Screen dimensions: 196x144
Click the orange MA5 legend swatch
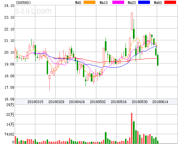point(90,2)
